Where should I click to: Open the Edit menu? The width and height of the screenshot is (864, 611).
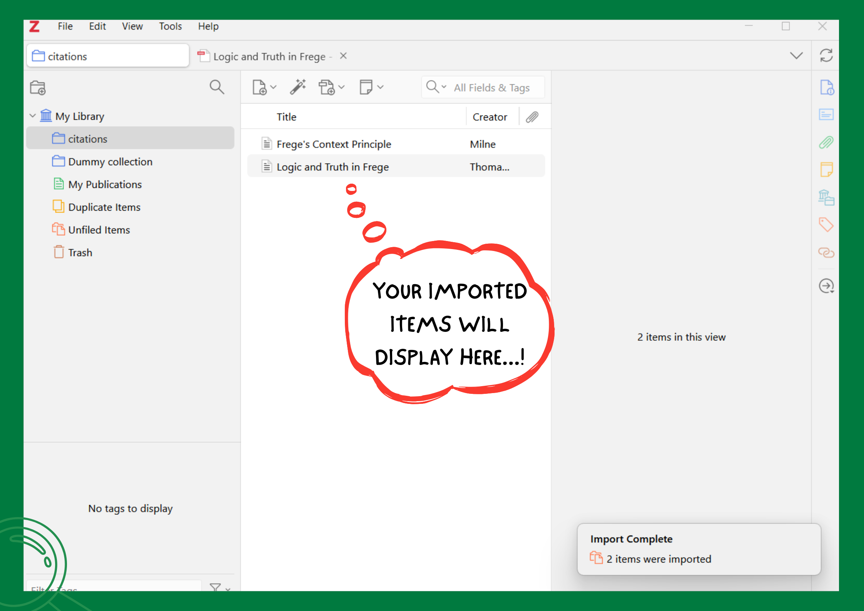click(x=97, y=26)
